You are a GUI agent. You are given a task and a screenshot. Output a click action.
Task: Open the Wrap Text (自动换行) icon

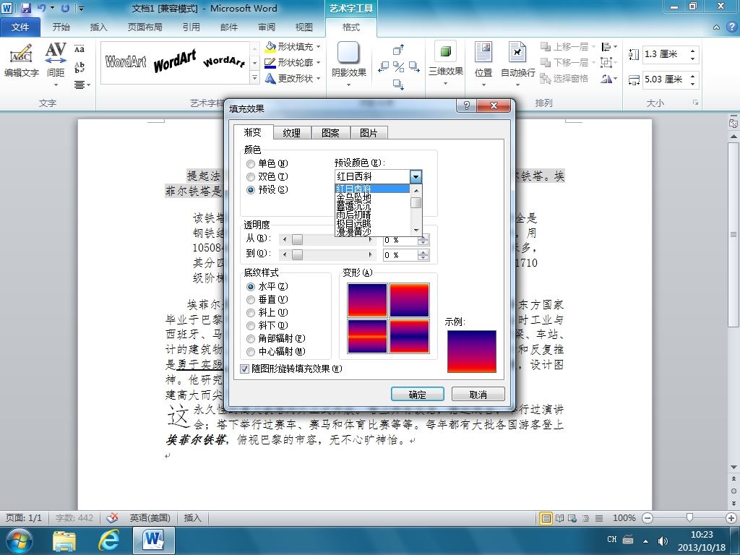tap(517, 52)
